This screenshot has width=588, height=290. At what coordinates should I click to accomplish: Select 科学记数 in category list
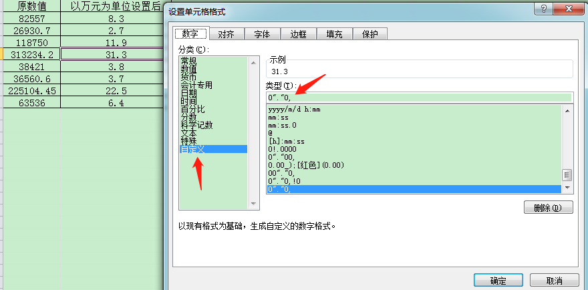[213, 125]
